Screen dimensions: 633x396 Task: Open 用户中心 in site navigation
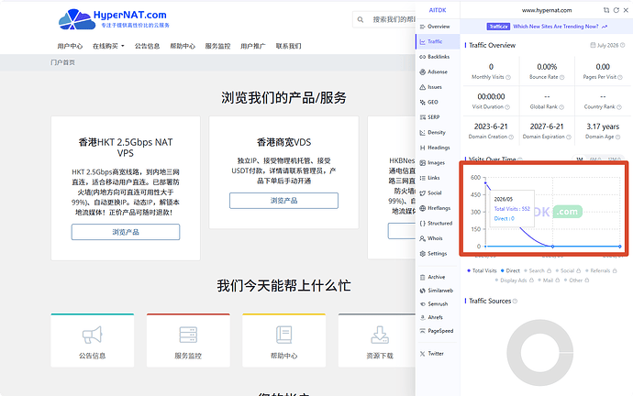point(70,46)
